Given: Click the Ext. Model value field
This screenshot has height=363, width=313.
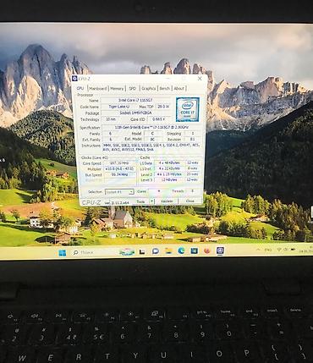Looking at the screenshot, I should [152, 140].
